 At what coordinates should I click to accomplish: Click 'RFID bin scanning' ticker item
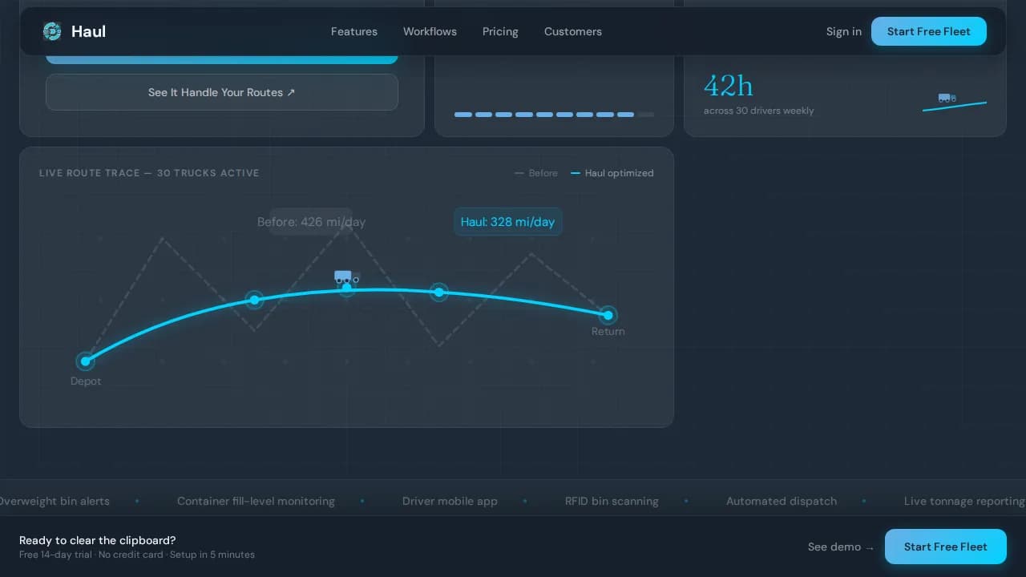(x=612, y=501)
